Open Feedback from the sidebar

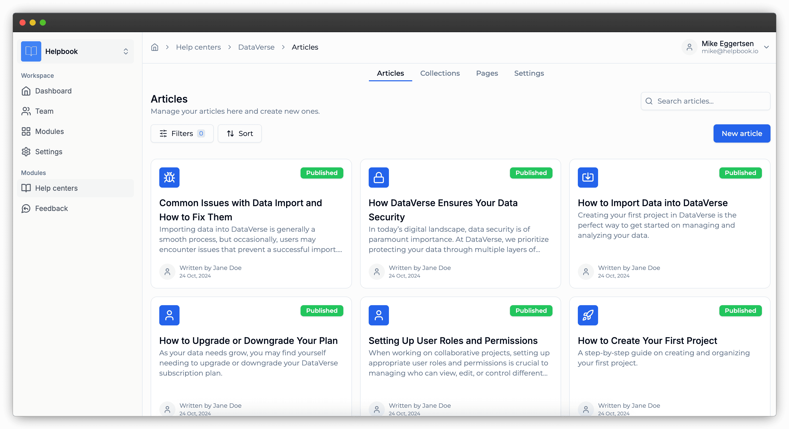51,208
